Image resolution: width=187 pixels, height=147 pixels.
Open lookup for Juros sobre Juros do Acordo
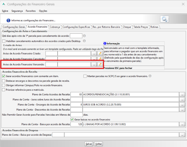point(182,99)
